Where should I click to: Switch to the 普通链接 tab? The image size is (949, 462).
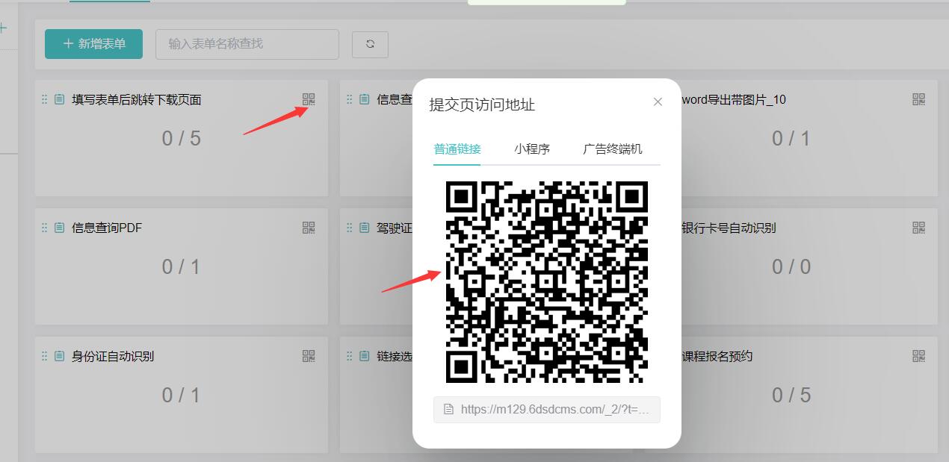(x=457, y=149)
